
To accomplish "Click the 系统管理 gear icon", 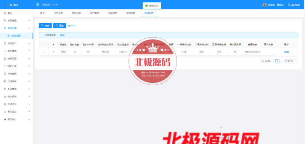I will coord(5,89).
